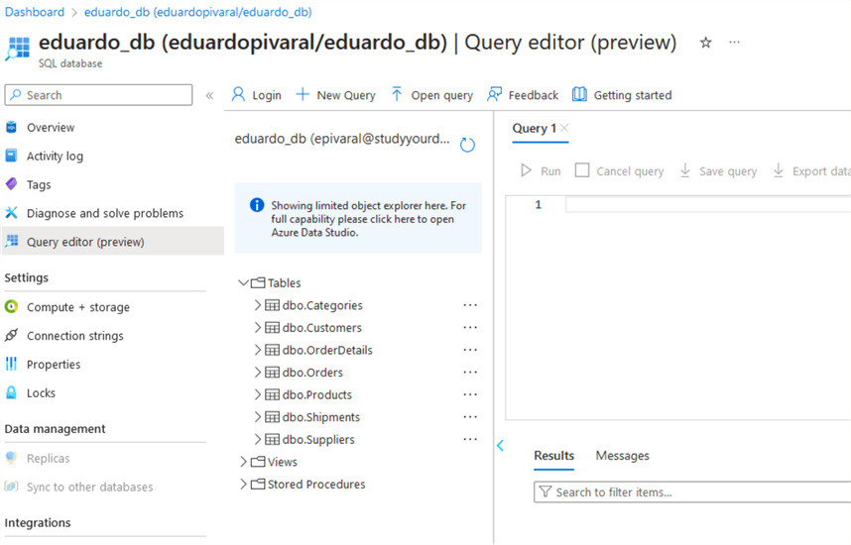Screen dimensions: 851x545
Task: Open Connection strings in settings
Action: (x=74, y=336)
